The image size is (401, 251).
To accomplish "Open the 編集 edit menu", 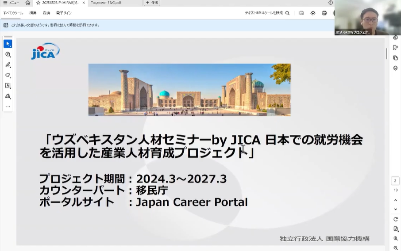I will pos(33,13).
